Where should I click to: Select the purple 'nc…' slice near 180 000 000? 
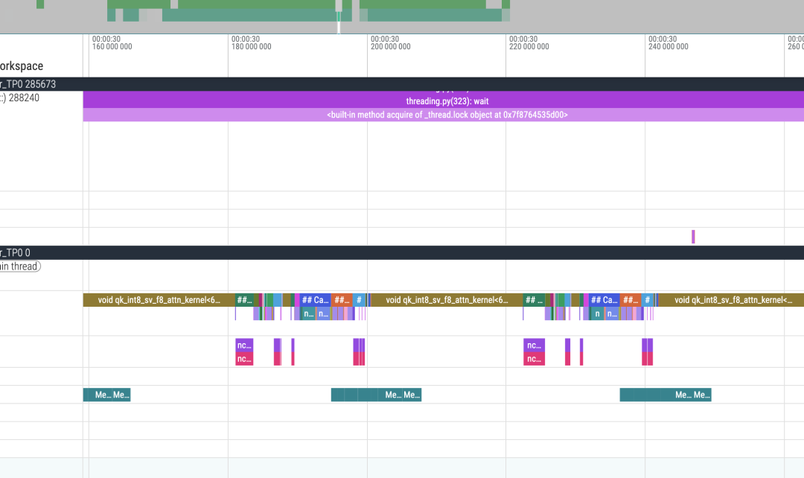pyautogui.click(x=244, y=345)
